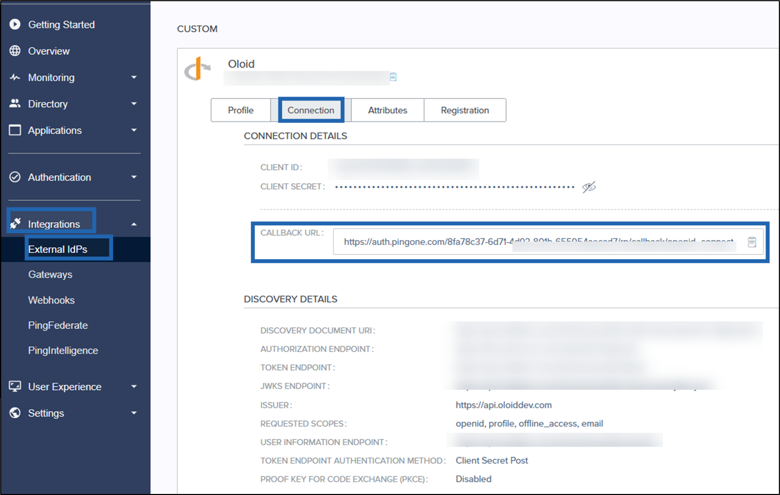
Task: Open Webhooks in sidebar
Action: 51,300
